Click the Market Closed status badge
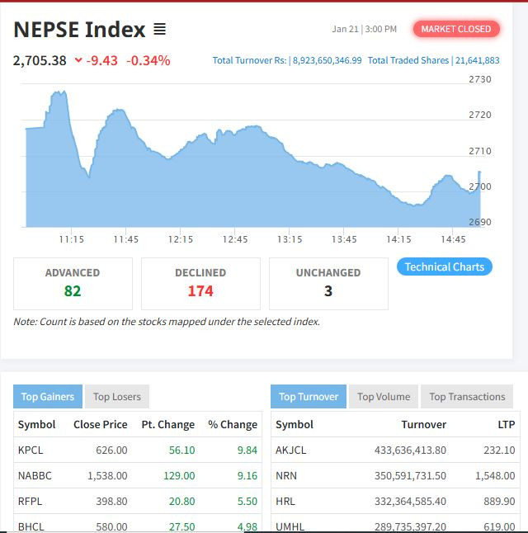Image resolution: width=528 pixels, height=533 pixels. (455, 29)
